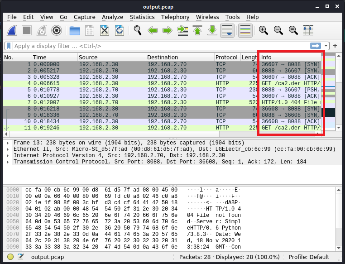Zoom in main window text
This screenshot has width=345, height=264.
tap(264, 30)
